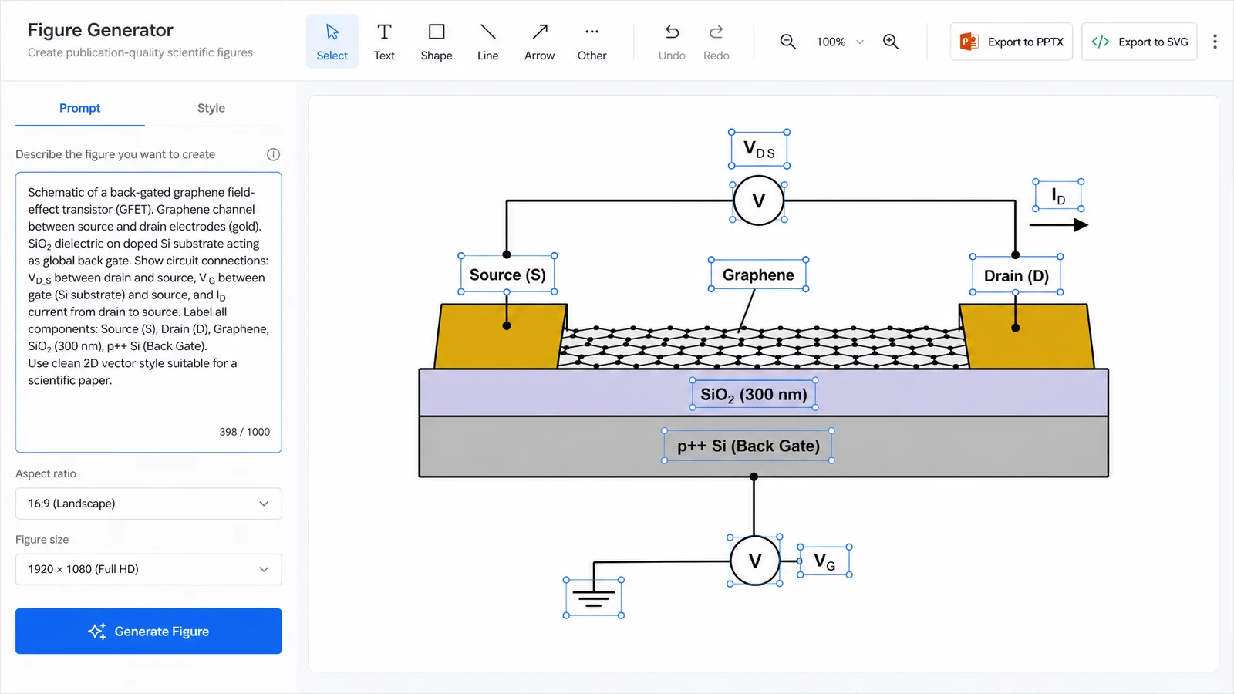
Task: Open the Aspect ratio dropdown
Action: coord(148,504)
